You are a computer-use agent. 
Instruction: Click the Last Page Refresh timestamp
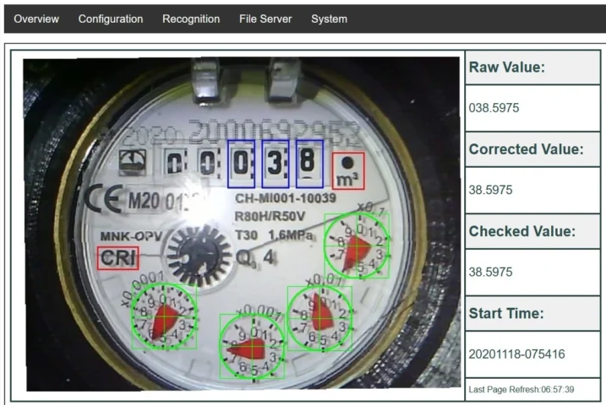pos(532,389)
